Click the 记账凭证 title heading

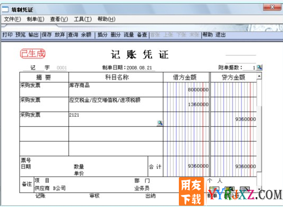[x=139, y=55]
